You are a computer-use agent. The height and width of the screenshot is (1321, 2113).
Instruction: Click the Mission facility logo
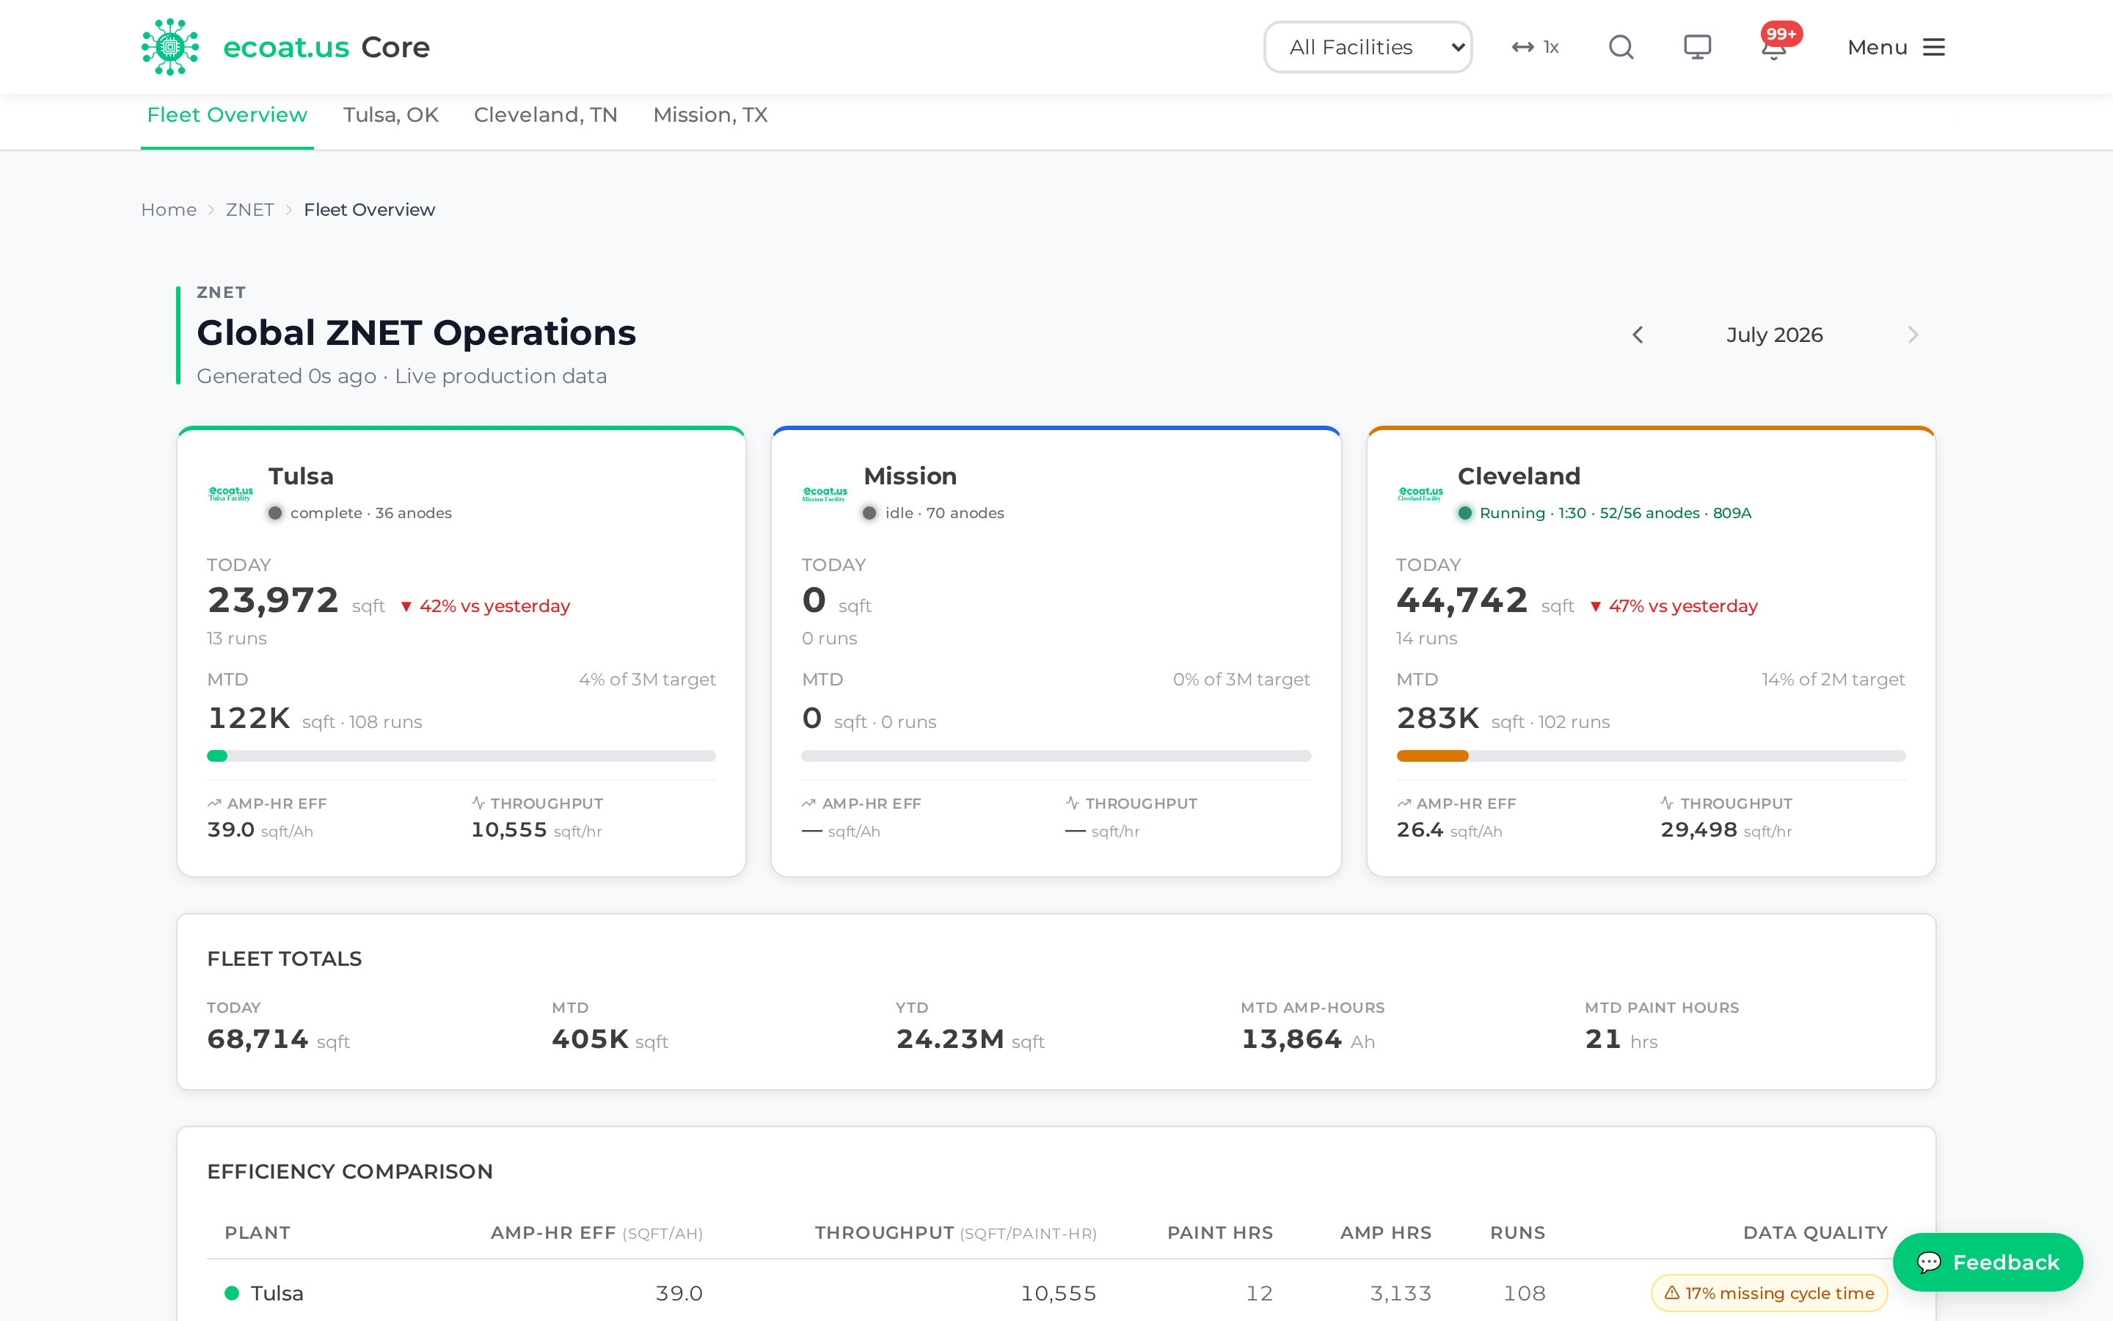[824, 494]
